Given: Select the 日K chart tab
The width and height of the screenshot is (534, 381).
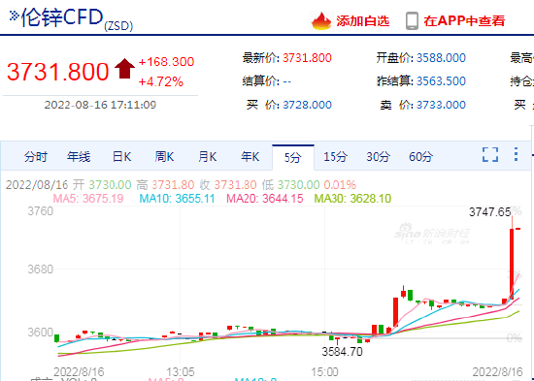Looking at the screenshot, I should pyautogui.click(x=121, y=157).
